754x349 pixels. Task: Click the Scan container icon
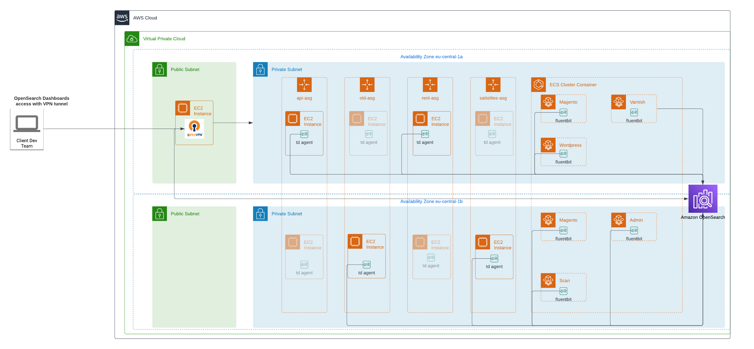click(548, 281)
